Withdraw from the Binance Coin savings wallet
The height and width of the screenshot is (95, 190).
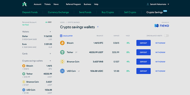(x=160, y=62)
